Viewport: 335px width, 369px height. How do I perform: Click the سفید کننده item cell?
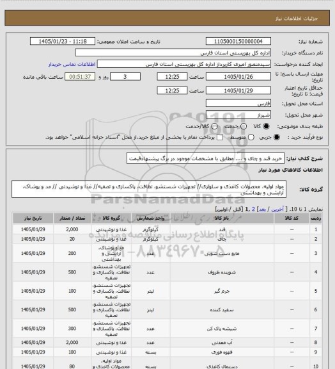(x=222, y=309)
